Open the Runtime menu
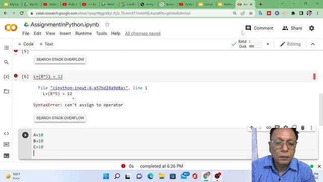323x182 pixels. click(83, 33)
